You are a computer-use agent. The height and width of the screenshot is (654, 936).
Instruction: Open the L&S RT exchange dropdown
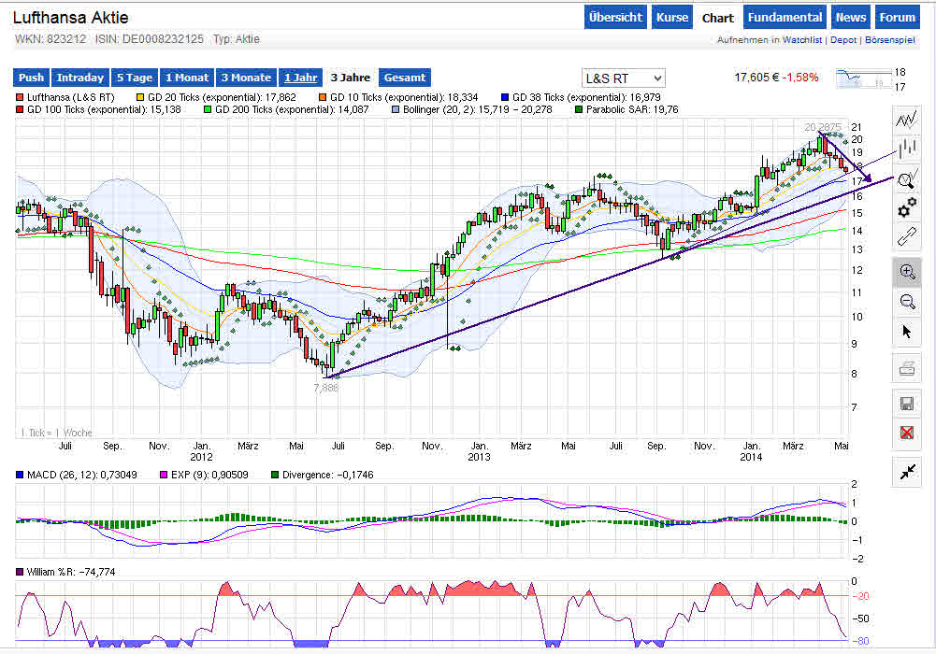623,78
